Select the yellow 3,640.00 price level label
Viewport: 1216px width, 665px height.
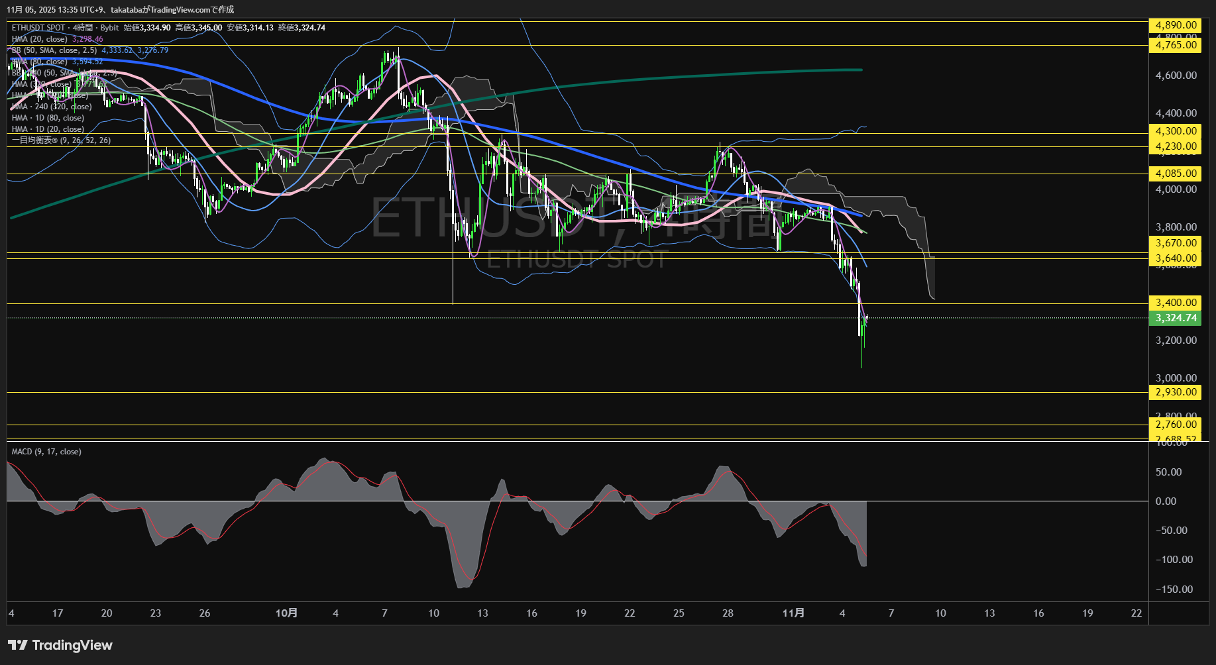tap(1176, 258)
